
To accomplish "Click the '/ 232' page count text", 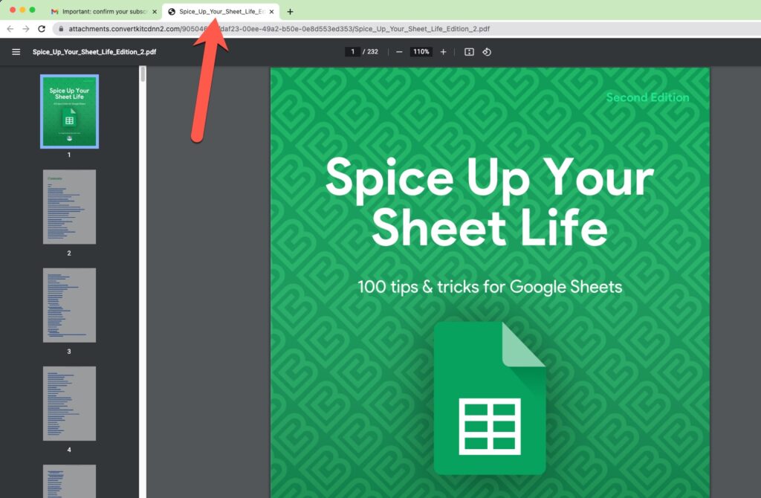I will [370, 52].
